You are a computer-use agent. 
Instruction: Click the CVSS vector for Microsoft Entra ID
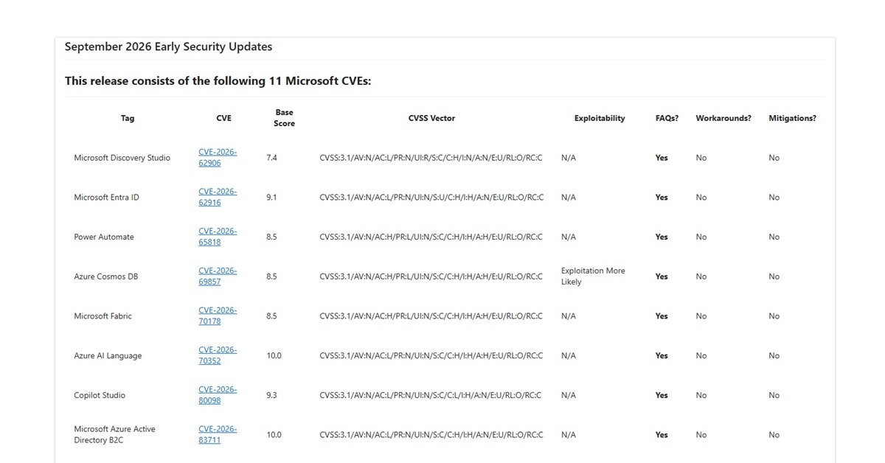tap(431, 198)
